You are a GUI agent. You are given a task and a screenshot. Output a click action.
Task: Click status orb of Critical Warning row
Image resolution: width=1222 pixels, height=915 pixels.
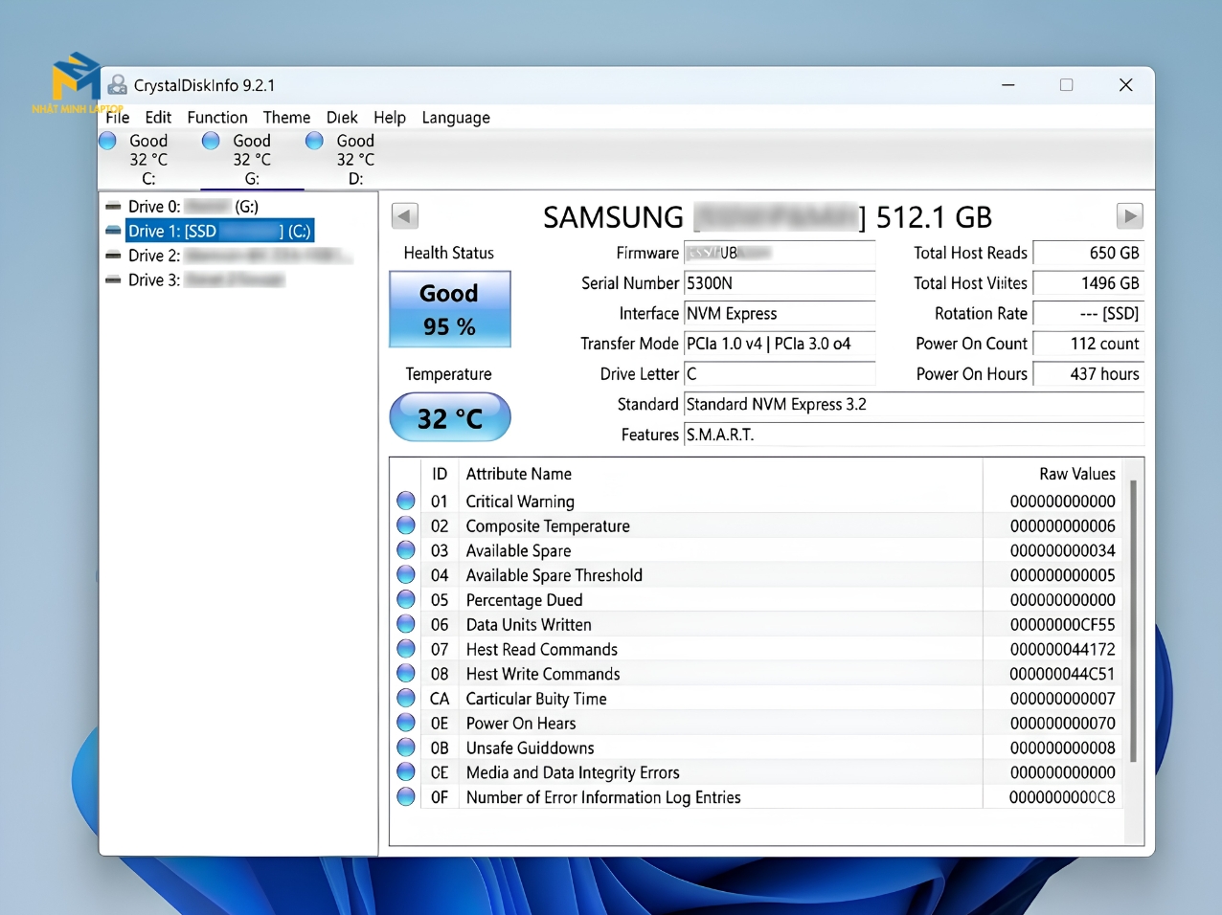tap(406, 501)
